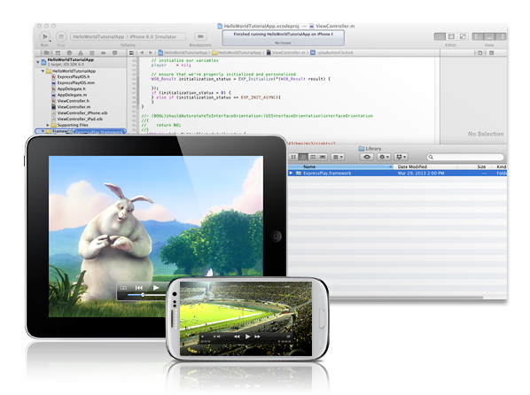This screenshot has width=530, height=395.
Task: Switch Finder to icon view
Action: (x=293, y=157)
